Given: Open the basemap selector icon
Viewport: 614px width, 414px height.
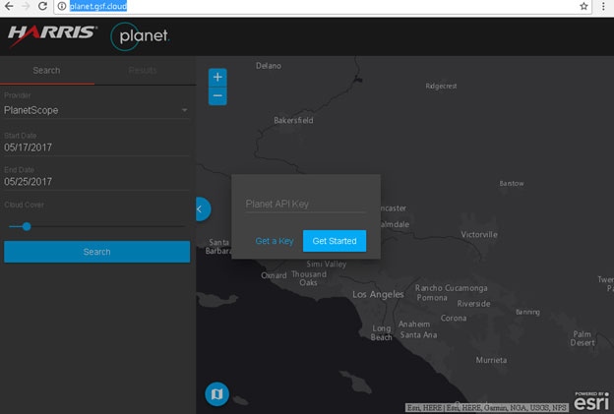Looking at the screenshot, I should (x=216, y=394).
